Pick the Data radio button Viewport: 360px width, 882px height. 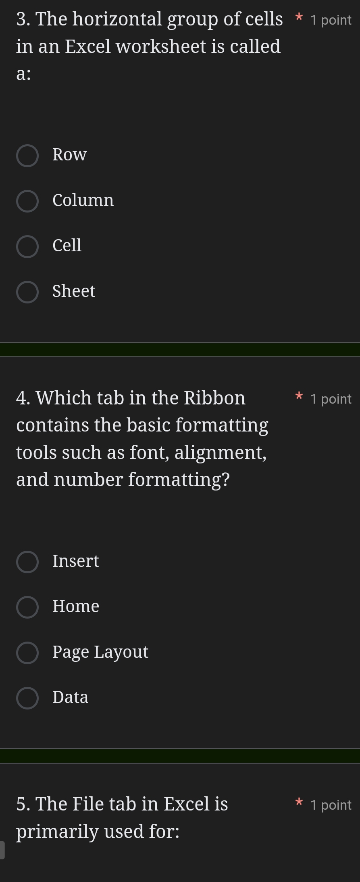(27, 698)
